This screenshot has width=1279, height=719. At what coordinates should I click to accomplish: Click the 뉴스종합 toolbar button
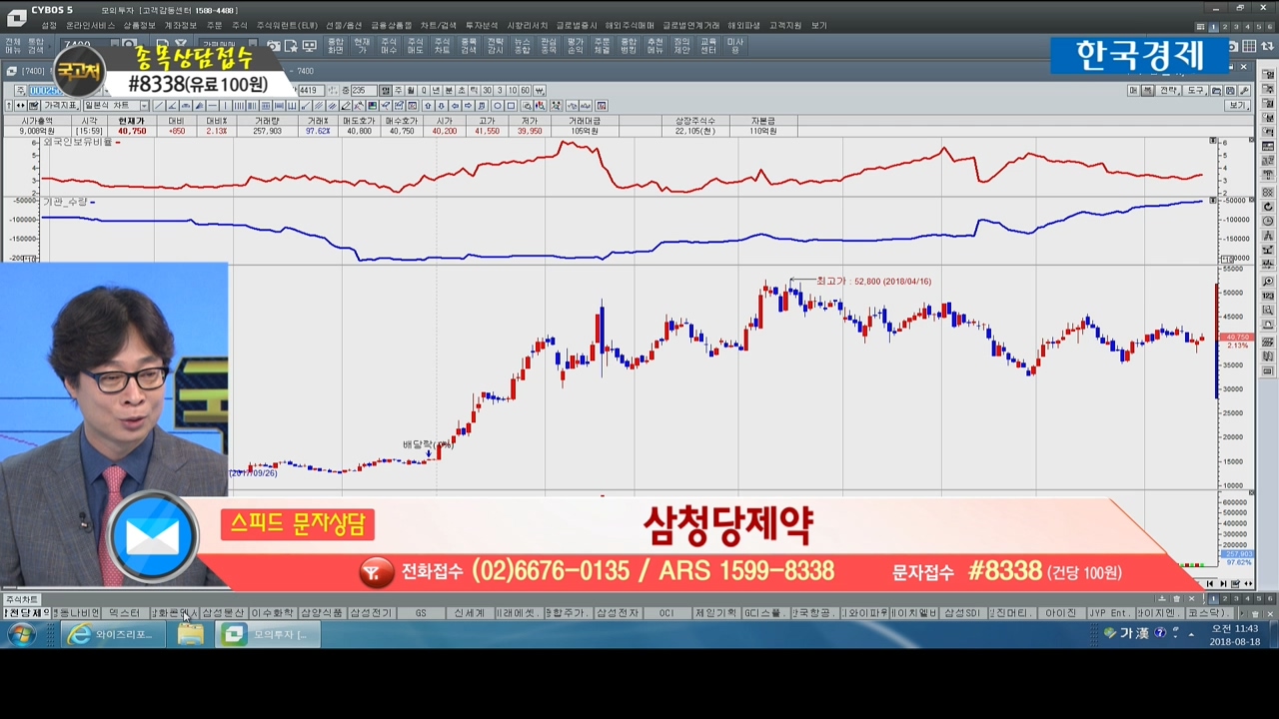pos(522,46)
